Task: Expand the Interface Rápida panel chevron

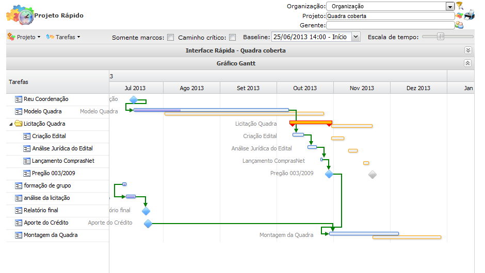Action: coord(468,50)
